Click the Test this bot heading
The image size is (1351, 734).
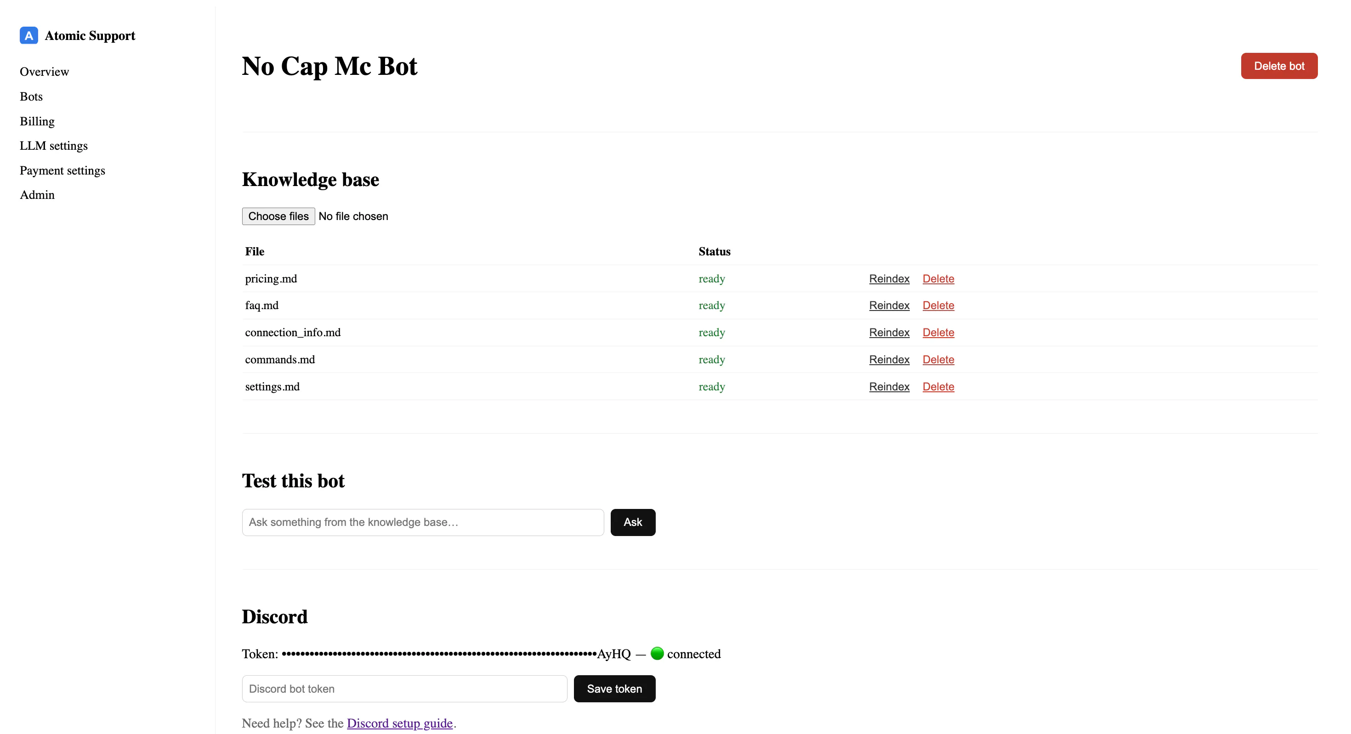point(293,481)
